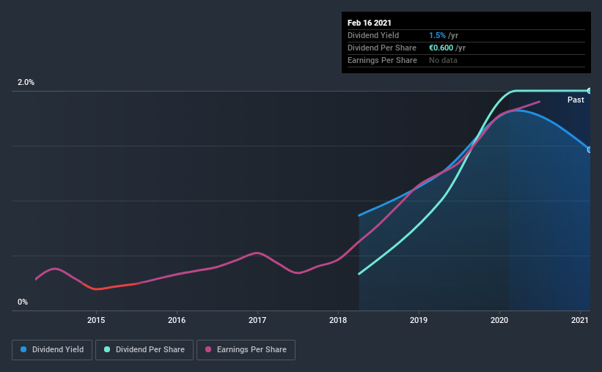
Task: Click the tooltip Dividend Yield row label
Action: 373,35
